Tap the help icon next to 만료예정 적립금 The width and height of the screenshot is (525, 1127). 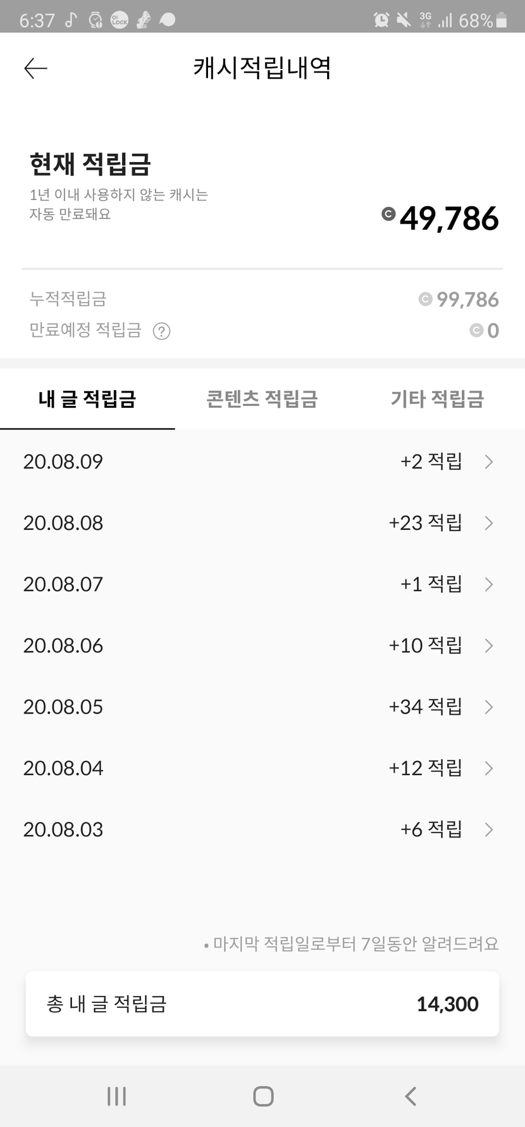(x=162, y=331)
